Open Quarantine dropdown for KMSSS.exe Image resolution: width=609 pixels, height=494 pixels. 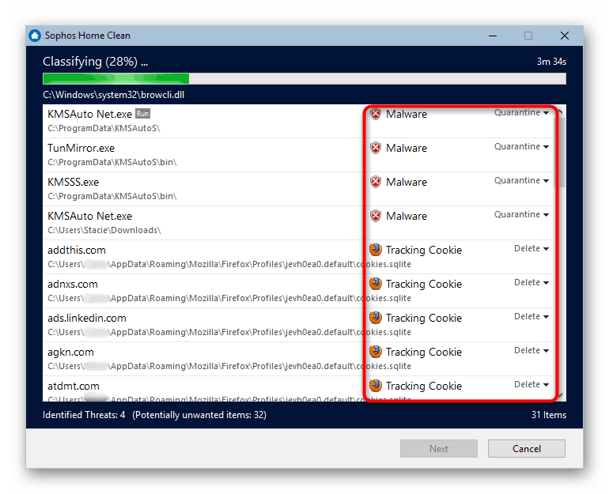[521, 180]
